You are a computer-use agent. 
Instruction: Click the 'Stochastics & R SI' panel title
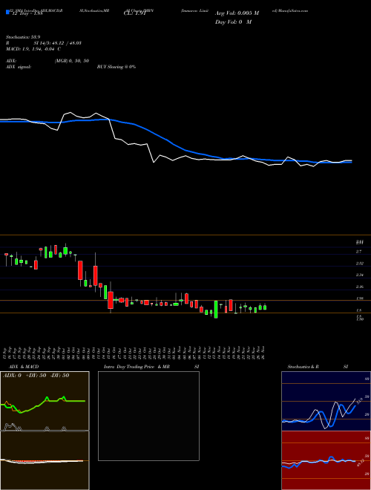click(x=318, y=367)
